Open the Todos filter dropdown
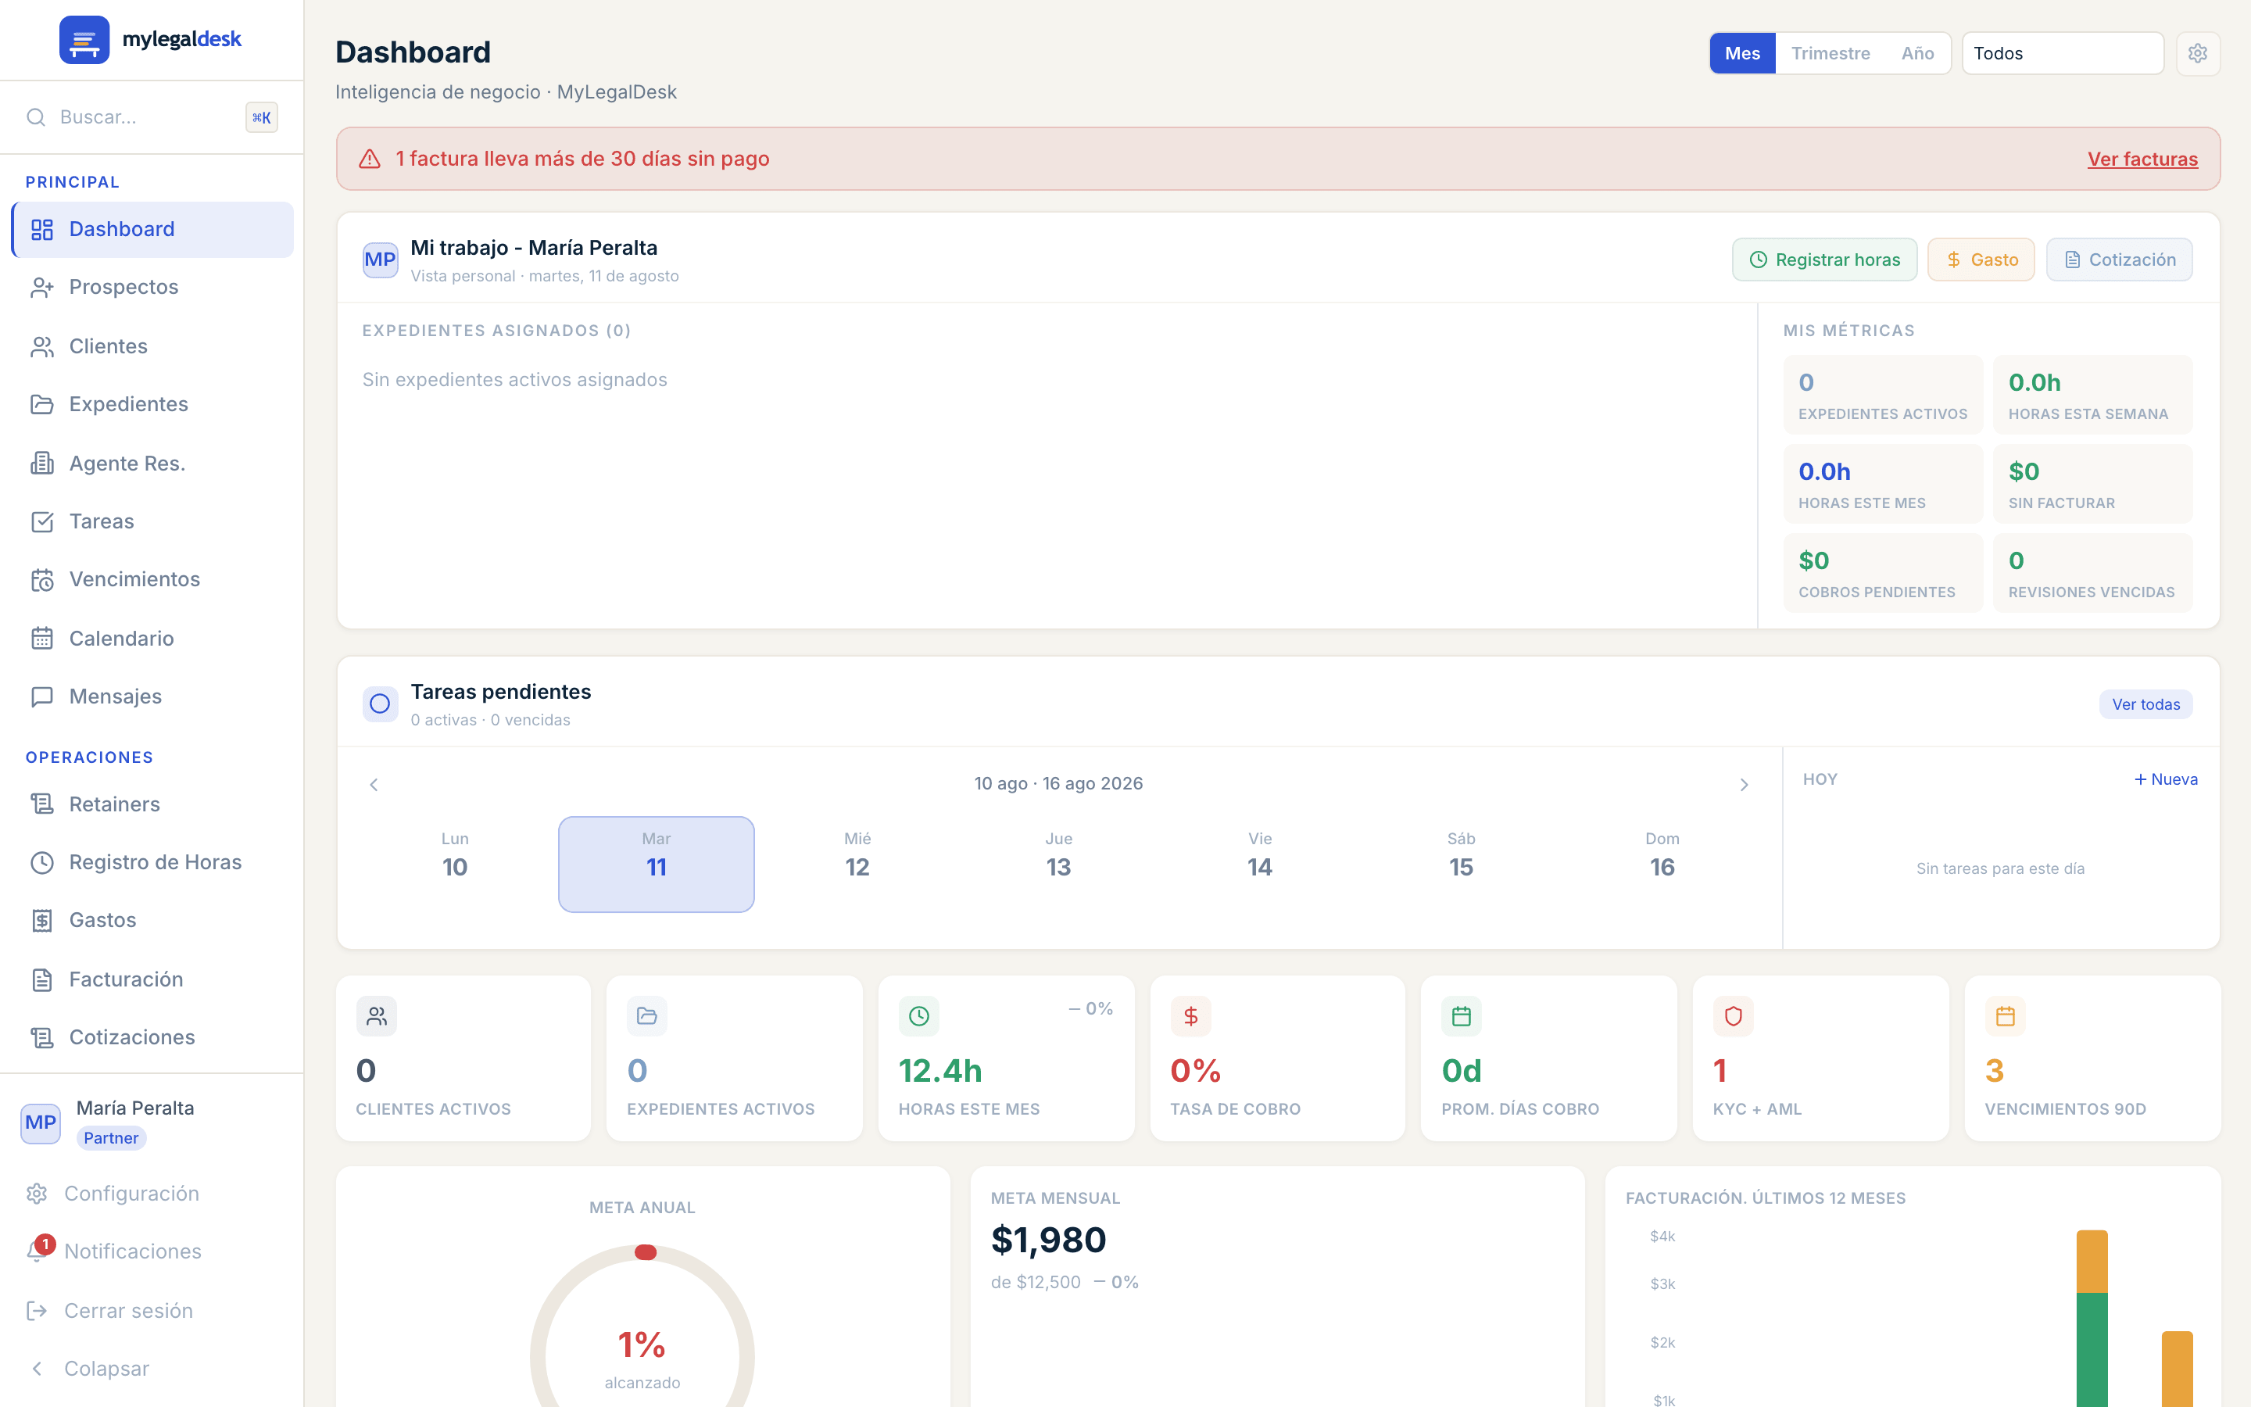Viewport: 2251px width, 1407px height. tap(2062, 53)
